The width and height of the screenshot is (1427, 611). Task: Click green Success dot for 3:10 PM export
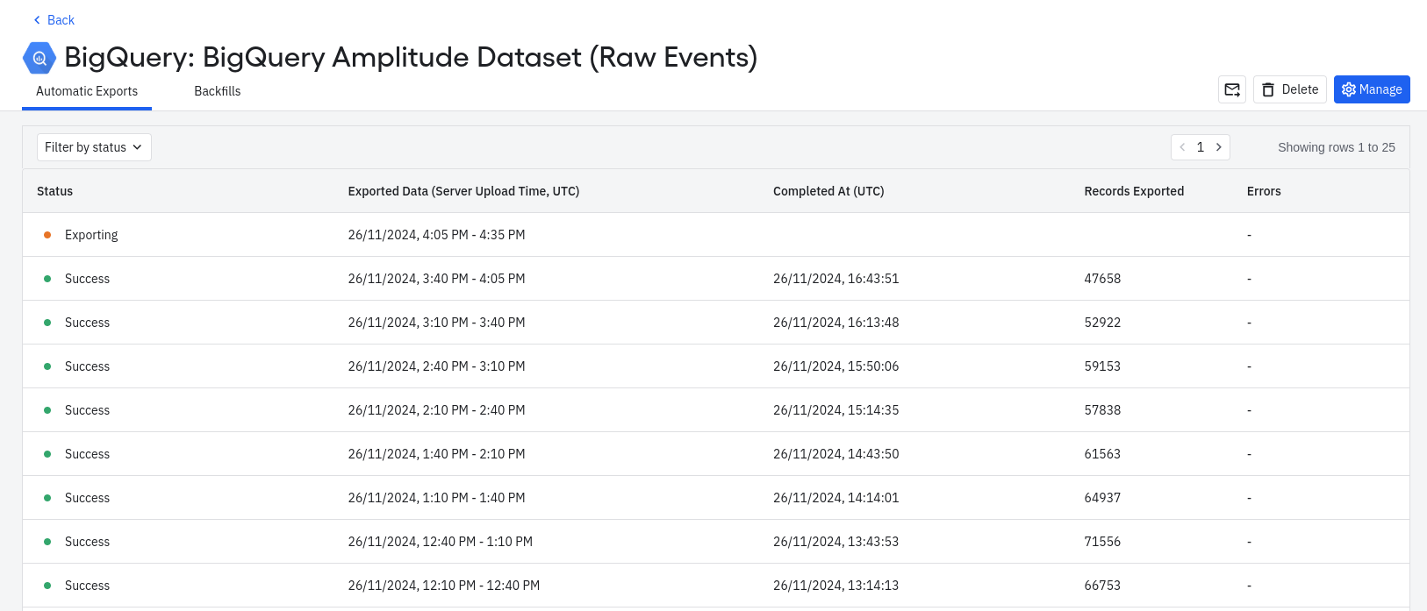(x=47, y=323)
